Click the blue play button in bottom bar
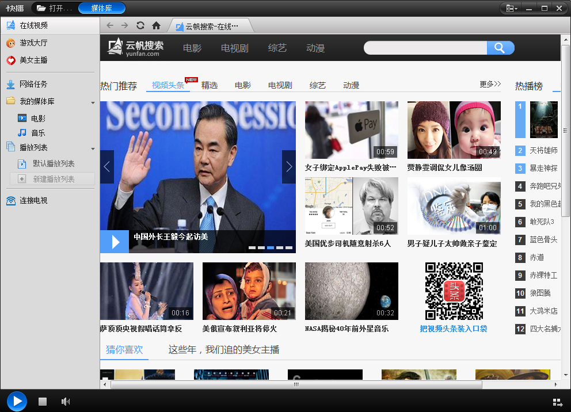 tap(17, 401)
